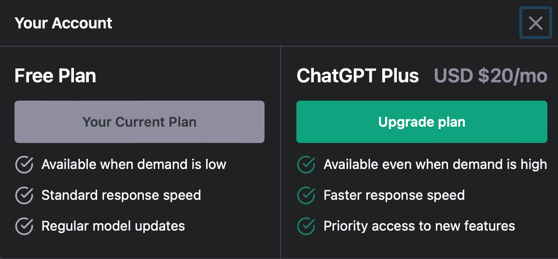Click the Faster response speed text
558x259 pixels.
click(x=394, y=195)
